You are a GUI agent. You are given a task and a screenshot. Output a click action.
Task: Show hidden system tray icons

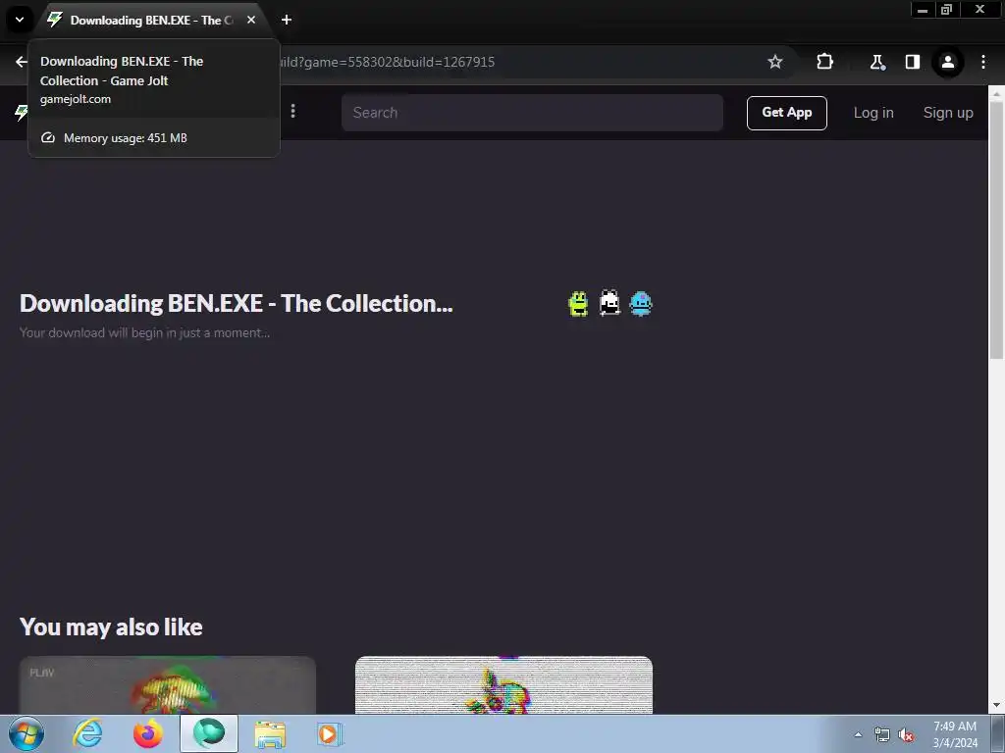858,734
